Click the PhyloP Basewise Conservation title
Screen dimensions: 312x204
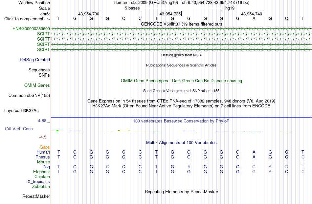point(181,121)
